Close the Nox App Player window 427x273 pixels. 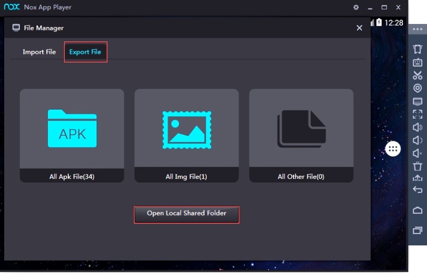pyautogui.click(x=398, y=7)
